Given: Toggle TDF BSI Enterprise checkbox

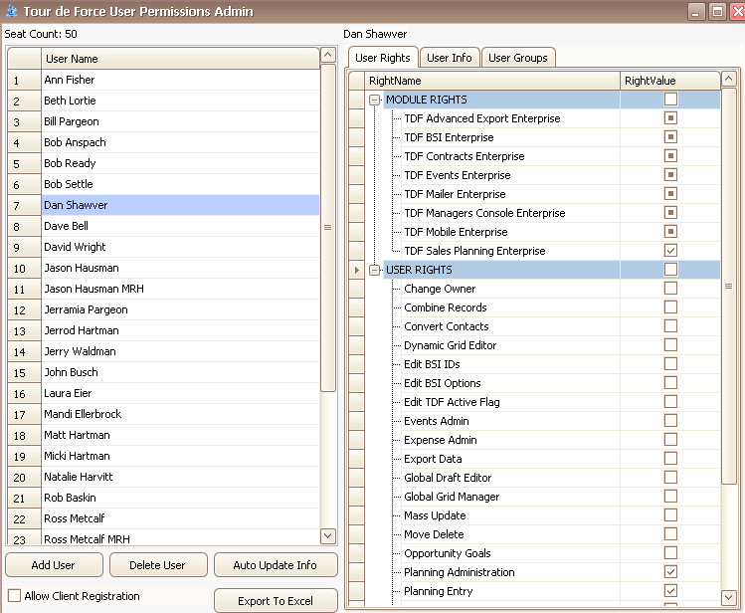Looking at the screenshot, I should coord(670,137).
